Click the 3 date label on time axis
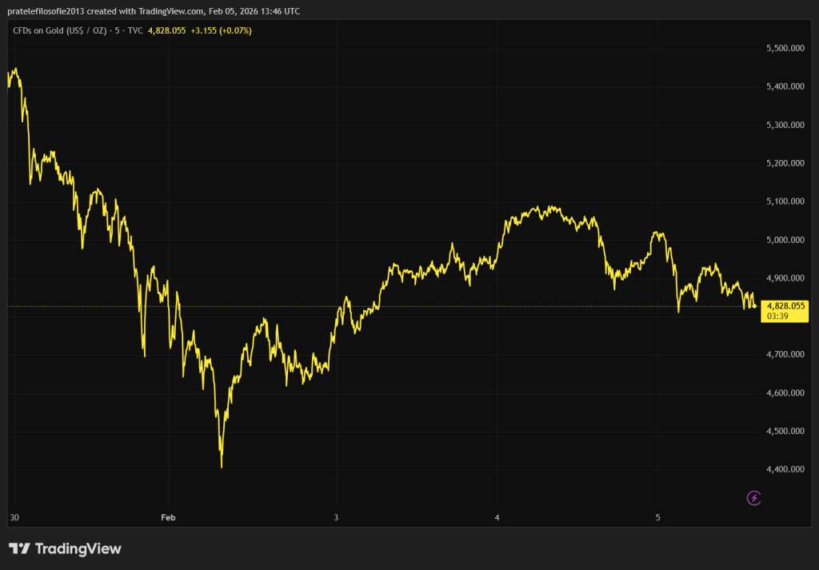 click(337, 517)
